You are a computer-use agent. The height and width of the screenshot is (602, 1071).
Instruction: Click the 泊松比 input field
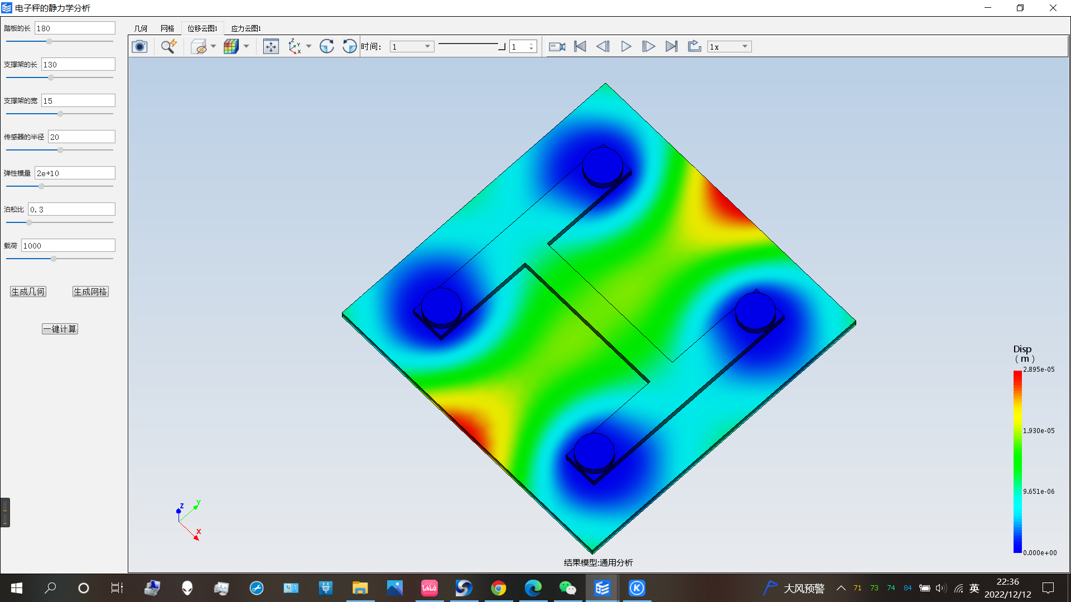click(71, 209)
